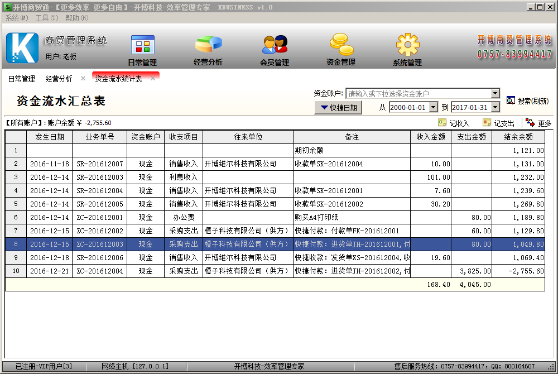Click the 结余余额 column header
This screenshot has height=374, width=558.
[x=518, y=137]
